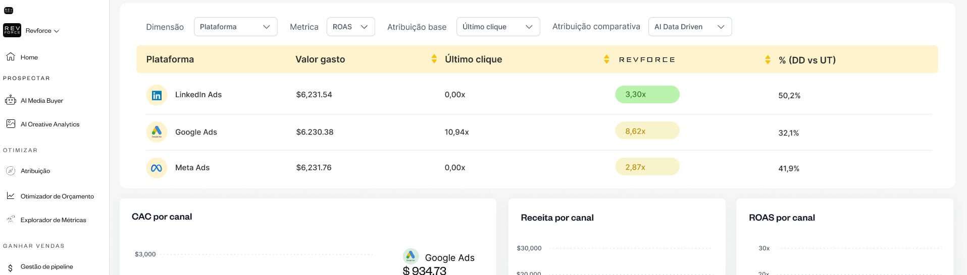967x275 pixels.
Task: Click the Google Ads logo in table row
Action: pyautogui.click(x=157, y=132)
